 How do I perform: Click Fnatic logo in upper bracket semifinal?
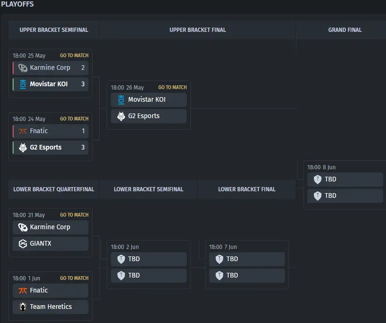point(23,131)
